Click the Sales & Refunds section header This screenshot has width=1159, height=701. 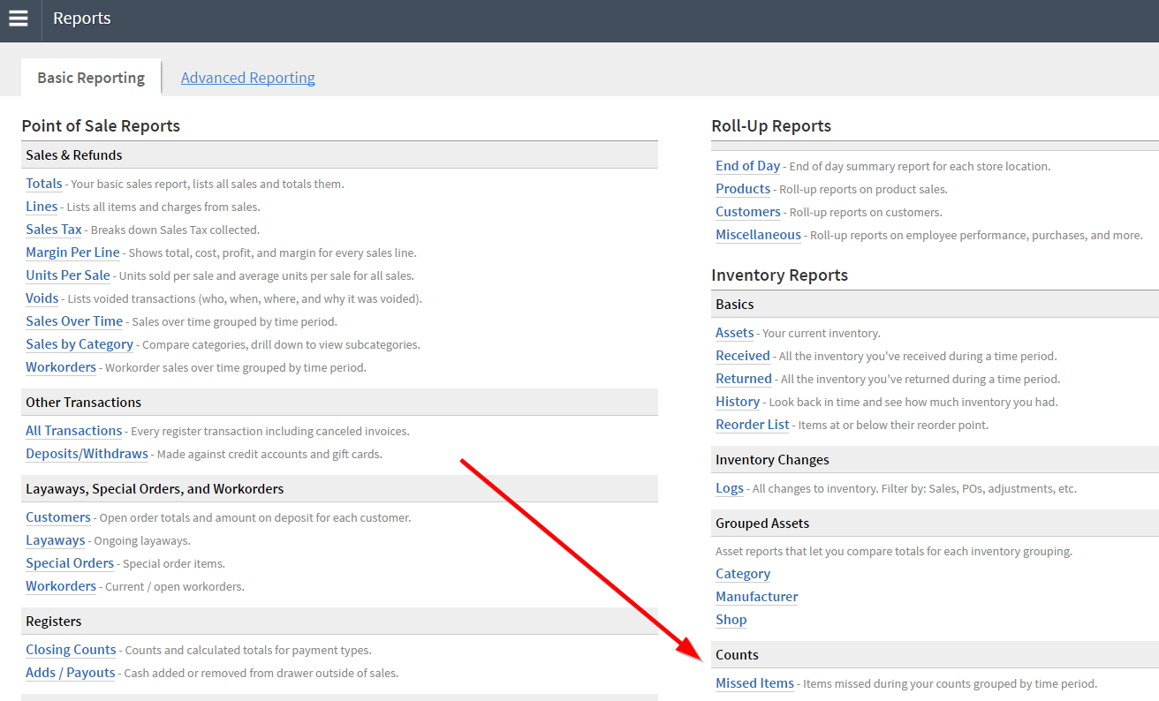click(339, 155)
